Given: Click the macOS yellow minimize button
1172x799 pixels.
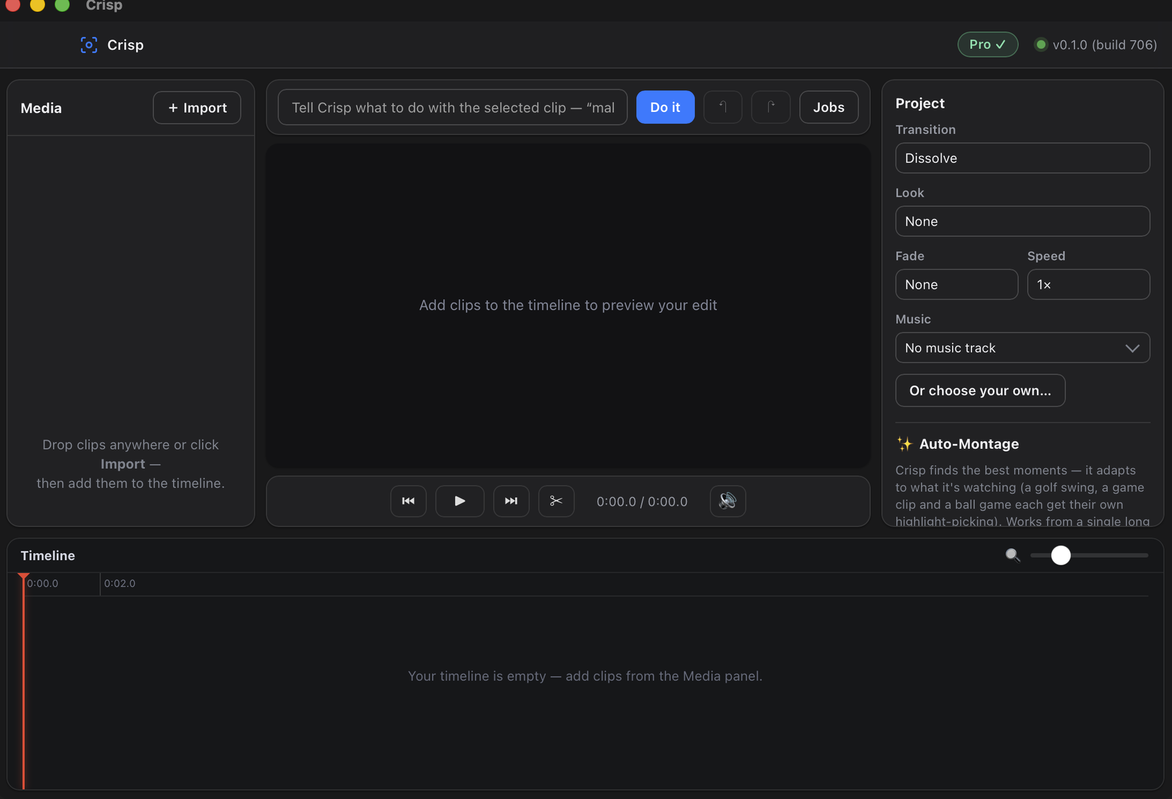Looking at the screenshot, I should (x=37, y=5).
